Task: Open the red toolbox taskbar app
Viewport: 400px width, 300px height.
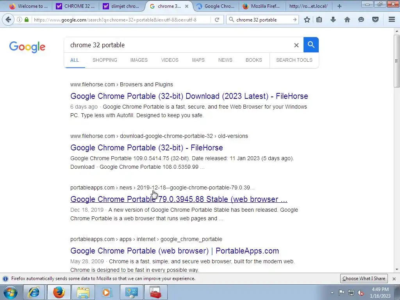Action: 155,292
